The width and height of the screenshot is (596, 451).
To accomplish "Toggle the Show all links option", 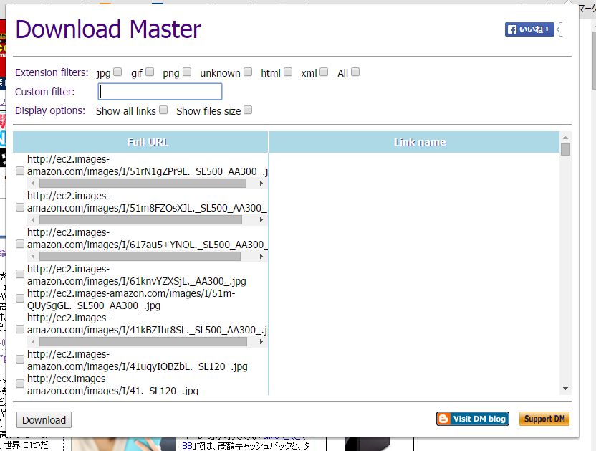I will click(x=163, y=110).
